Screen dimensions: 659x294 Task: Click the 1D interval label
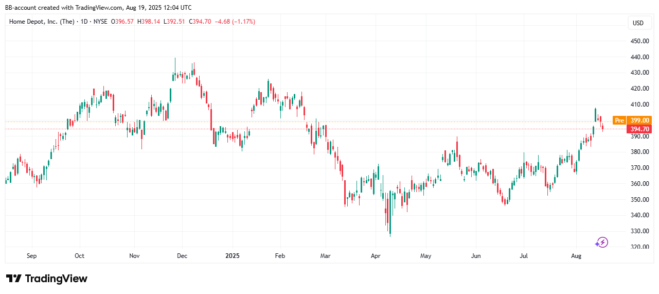click(83, 22)
